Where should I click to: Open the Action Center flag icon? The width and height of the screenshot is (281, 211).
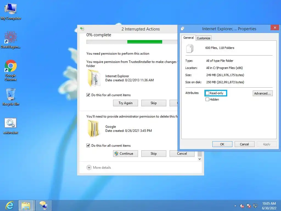249,206
